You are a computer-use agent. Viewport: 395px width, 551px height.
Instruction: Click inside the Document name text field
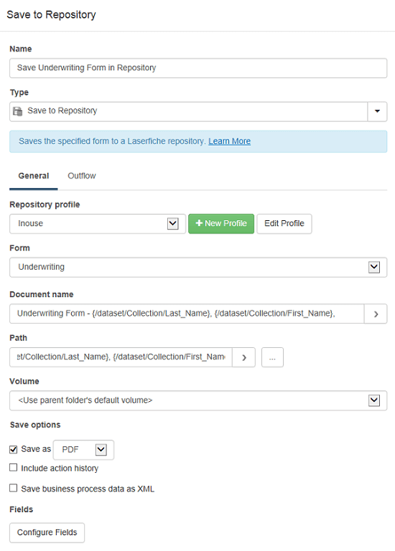pos(187,314)
